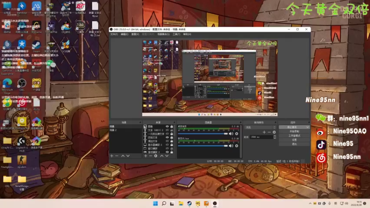Open the 编辑(E) menu
Image resolution: width=370 pixels, height=208 pixels.
click(x=124, y=34)
